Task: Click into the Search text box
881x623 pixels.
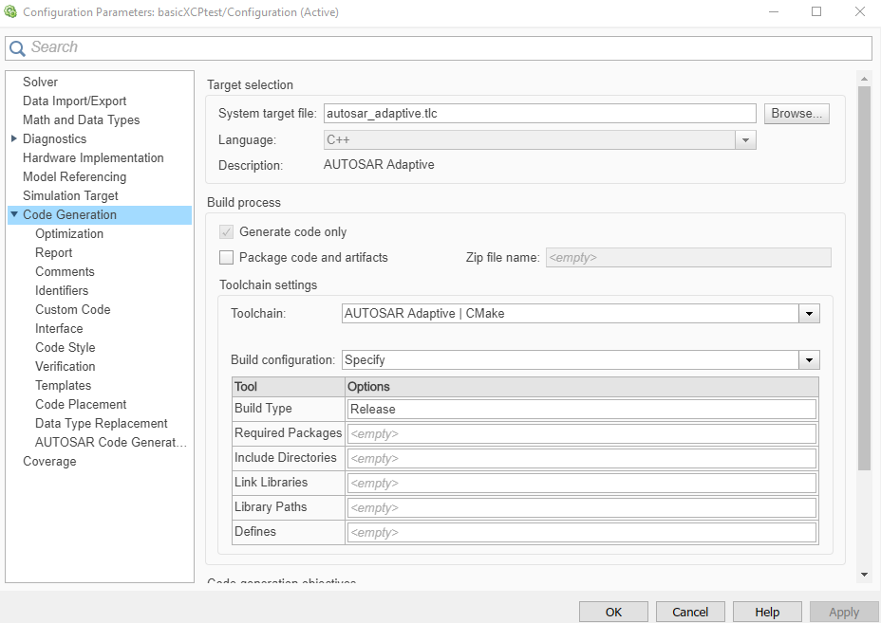Action: pos(446,47)
